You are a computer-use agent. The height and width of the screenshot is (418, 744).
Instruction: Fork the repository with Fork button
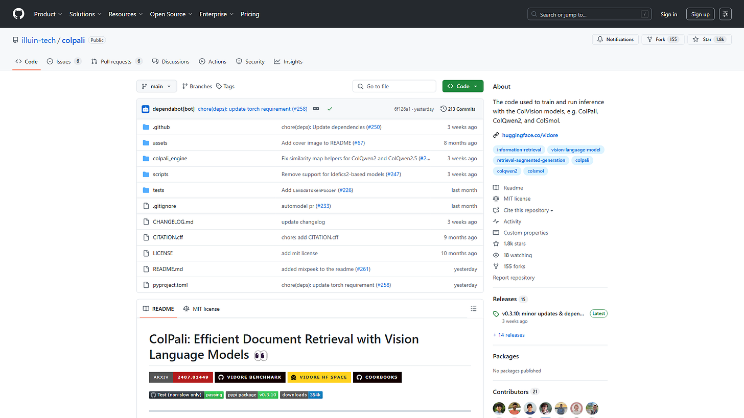coord(662,39)
